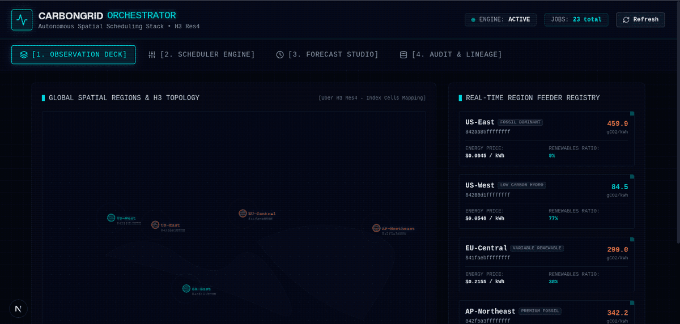Switch to the Scheduler Engine tab
Screen dimensions: 680x324
201,54
